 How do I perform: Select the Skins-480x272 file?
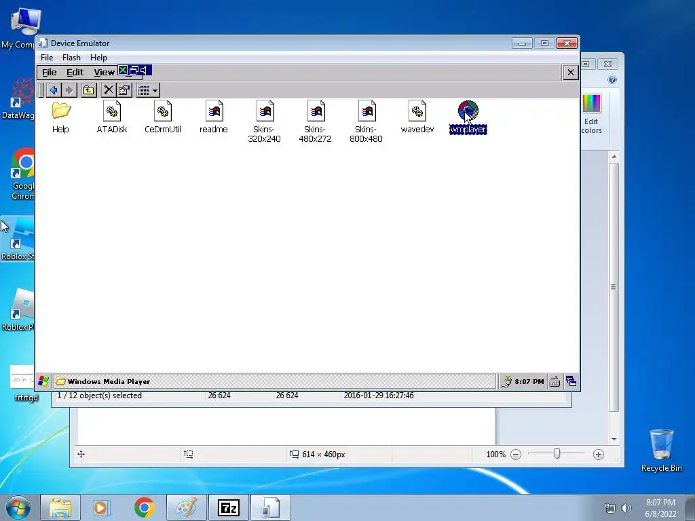pyautogui.click(x=315, y=121)
